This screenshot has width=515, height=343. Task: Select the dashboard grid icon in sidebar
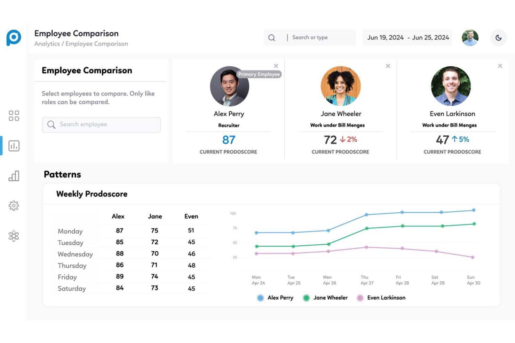[x=14, y=116]
